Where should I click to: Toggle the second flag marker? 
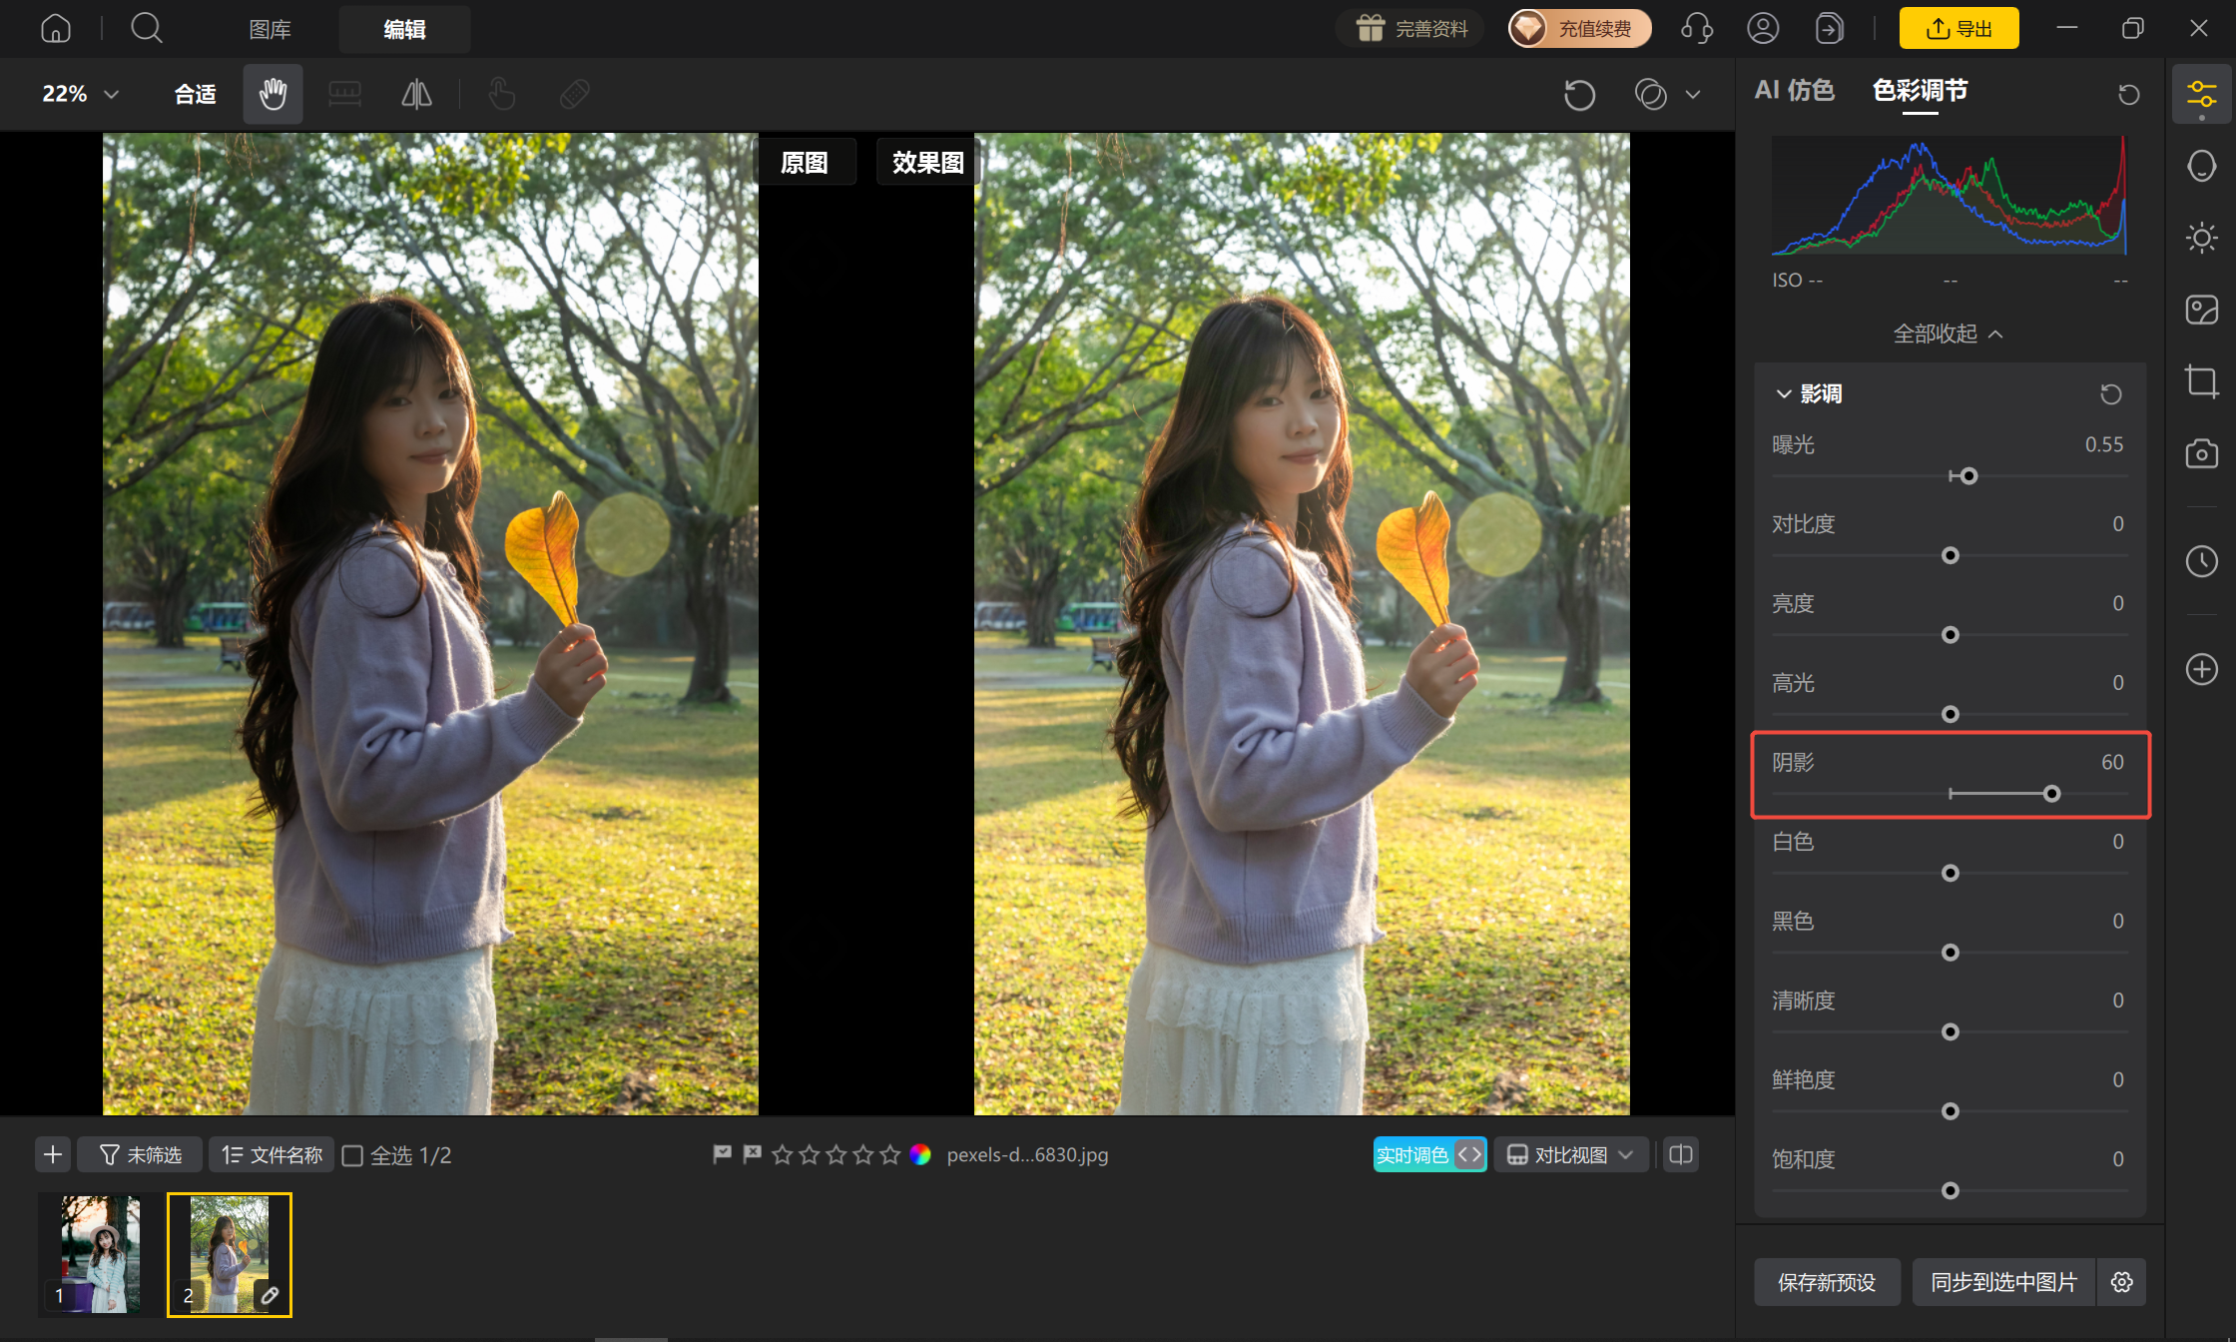coord(752,1154)
